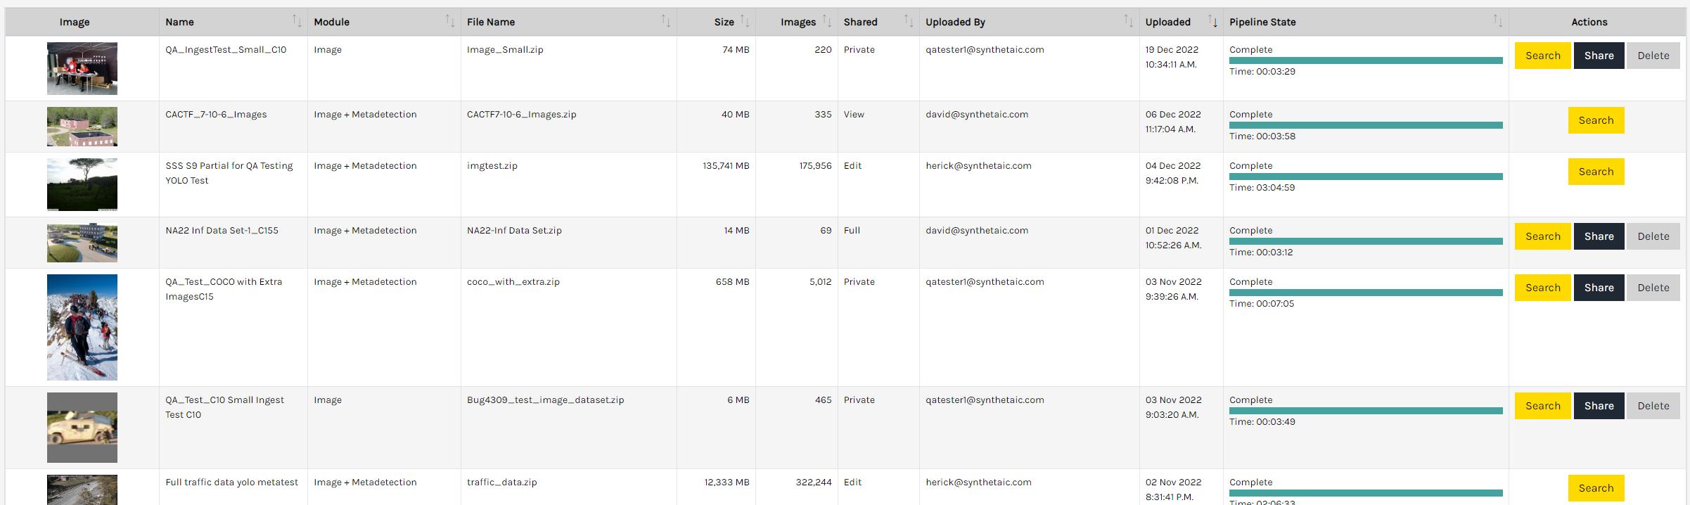Click sort arrows in File Name column
1690x505 pixels.
tap(665, 22)
